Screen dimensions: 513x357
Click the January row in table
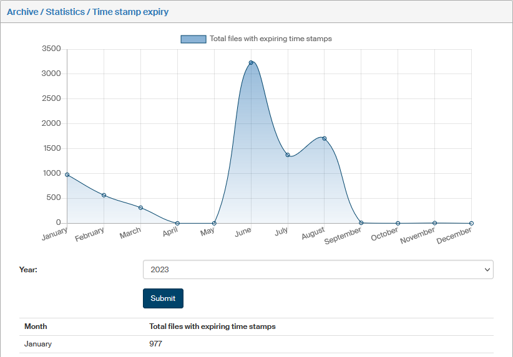coord(38,344)
